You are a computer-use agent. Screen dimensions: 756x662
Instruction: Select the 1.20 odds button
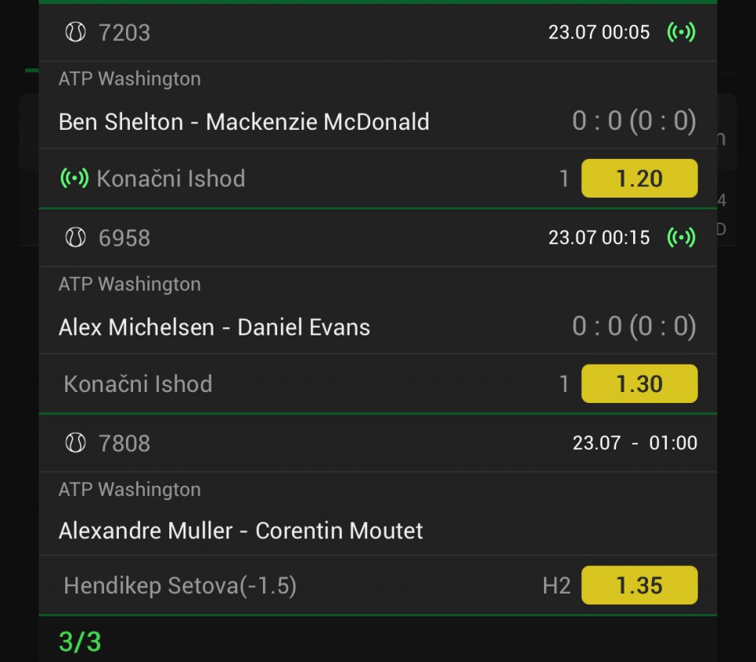tap(639, 178)
